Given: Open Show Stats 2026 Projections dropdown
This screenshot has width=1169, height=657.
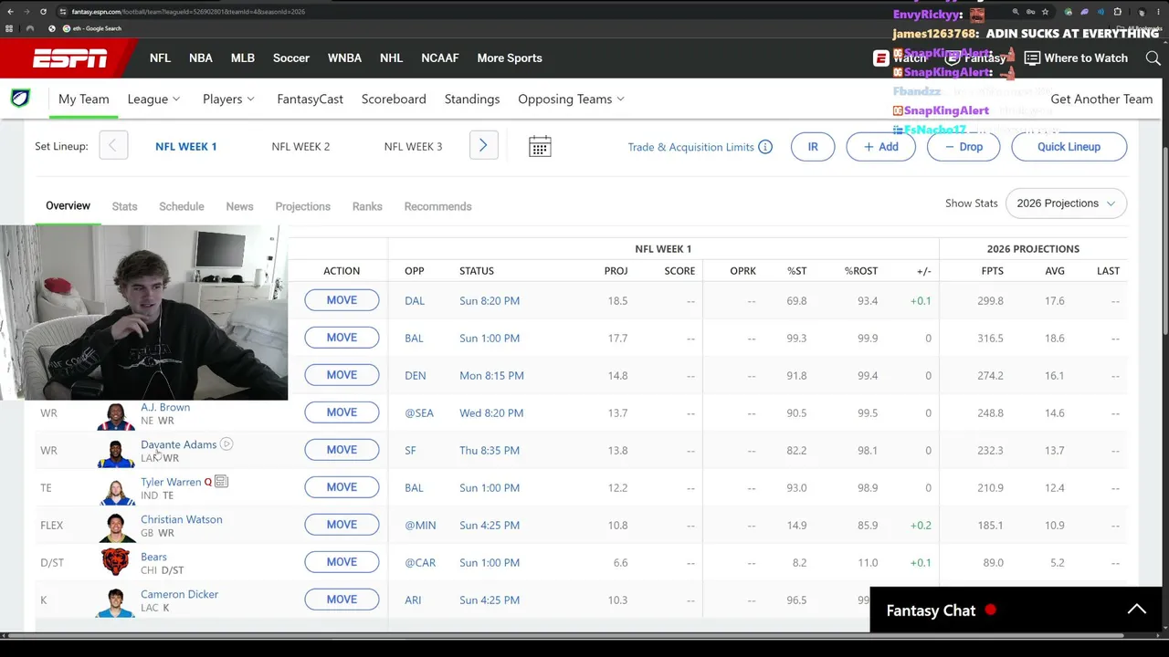Looking at the screenshot, I should (x=1066, y=203).
